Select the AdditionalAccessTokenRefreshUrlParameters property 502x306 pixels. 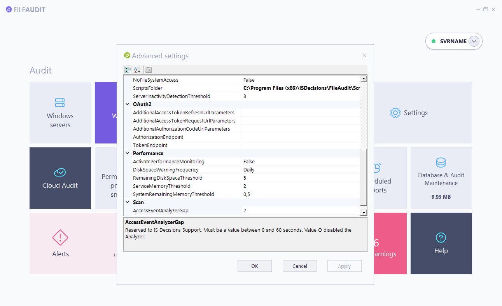pyautogui.click(x=184, y=112)
